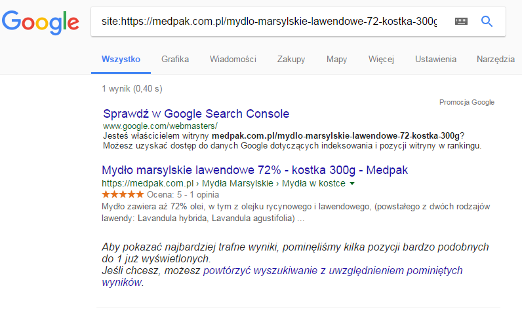This screenshot has height=314, width=522.
Task: Select the Wszystko tab
Action: pos(121,60)
